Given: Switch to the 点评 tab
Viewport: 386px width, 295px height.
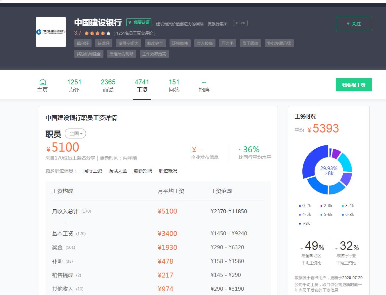Looking at the screenshot, I should click(x=74, y=85).
